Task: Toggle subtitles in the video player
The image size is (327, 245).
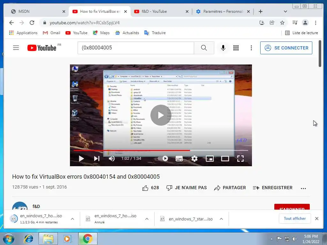Action: pos(179,159)
